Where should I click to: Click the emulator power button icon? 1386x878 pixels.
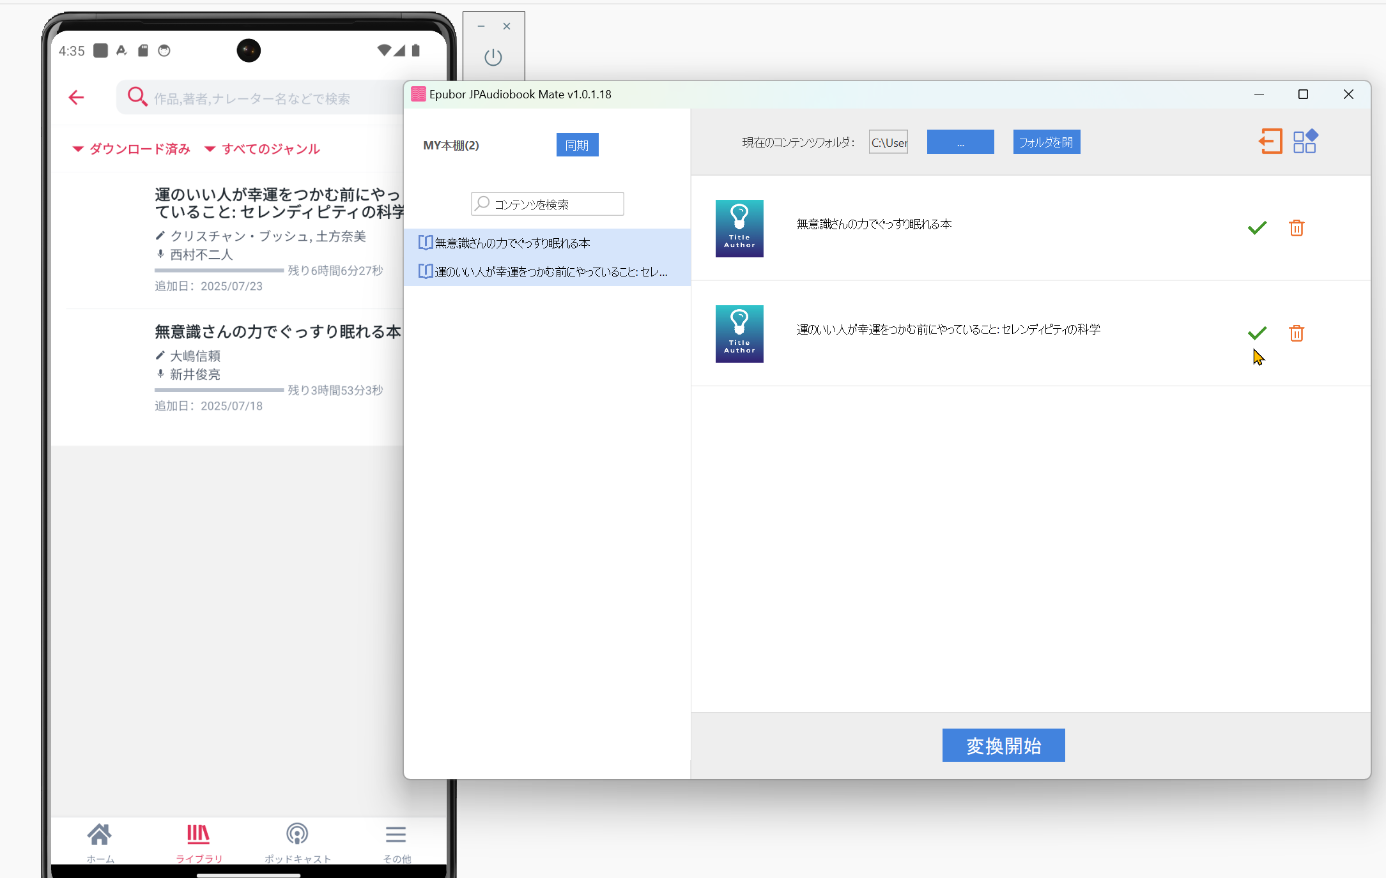coord(493,57)
